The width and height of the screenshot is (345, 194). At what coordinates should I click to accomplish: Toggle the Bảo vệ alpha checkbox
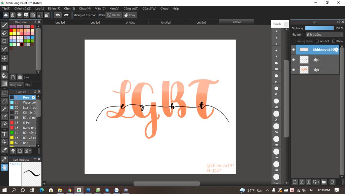(294, 41)
